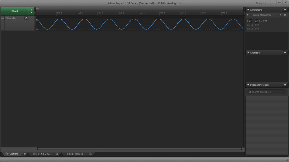Click the scrollbar right arrow
289x162 pixels.
tap(243, 149)
